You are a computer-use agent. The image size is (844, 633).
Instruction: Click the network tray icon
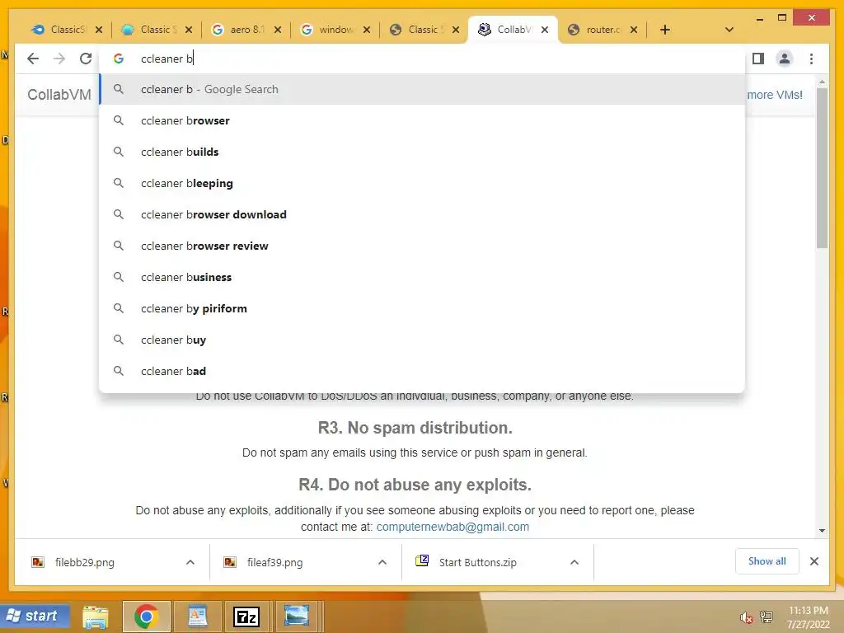tap(767, 617)
